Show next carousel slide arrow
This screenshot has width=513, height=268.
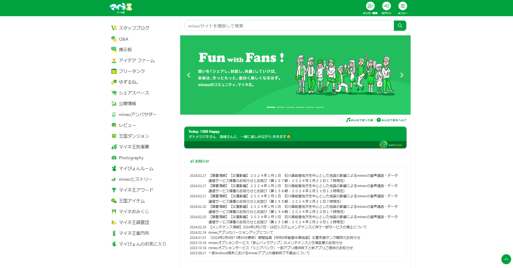[402, 75]
